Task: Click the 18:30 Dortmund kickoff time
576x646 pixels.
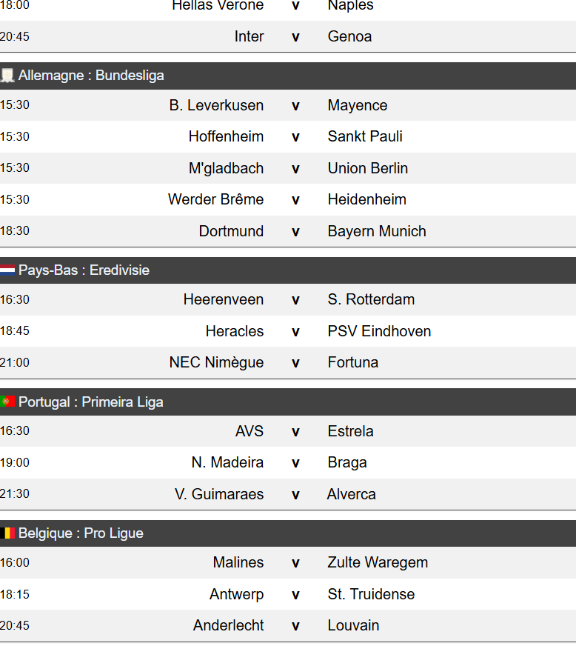Action: pyautogui.click(x=15, y=231)
